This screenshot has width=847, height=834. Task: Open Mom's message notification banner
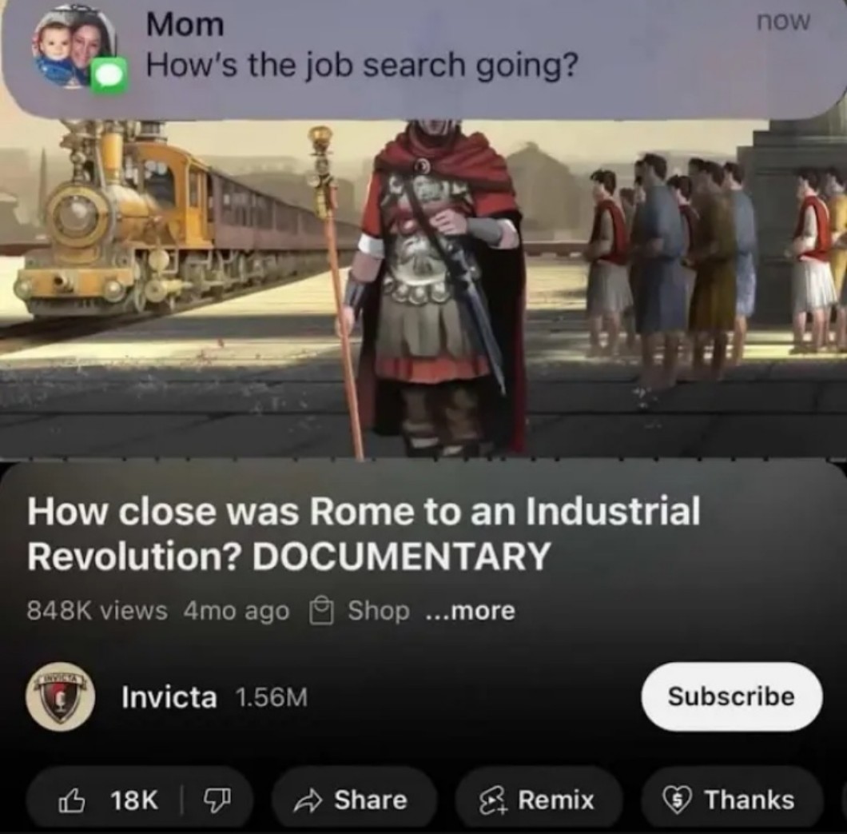click(x=423, y=57)
